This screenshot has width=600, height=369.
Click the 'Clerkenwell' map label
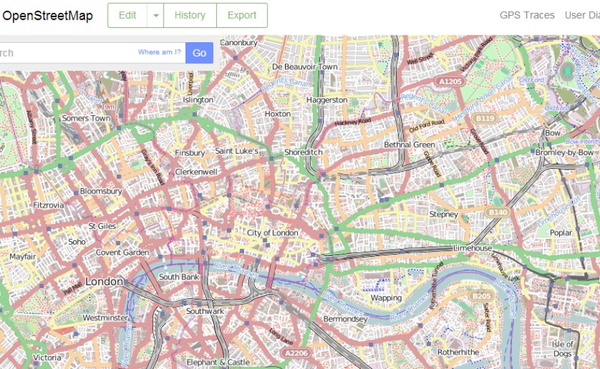[x=196, y=172]
